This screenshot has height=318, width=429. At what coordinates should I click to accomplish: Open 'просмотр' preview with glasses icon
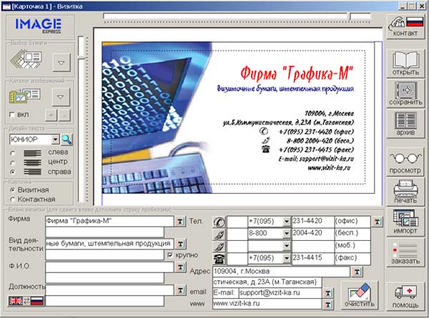tap(405, 162)
